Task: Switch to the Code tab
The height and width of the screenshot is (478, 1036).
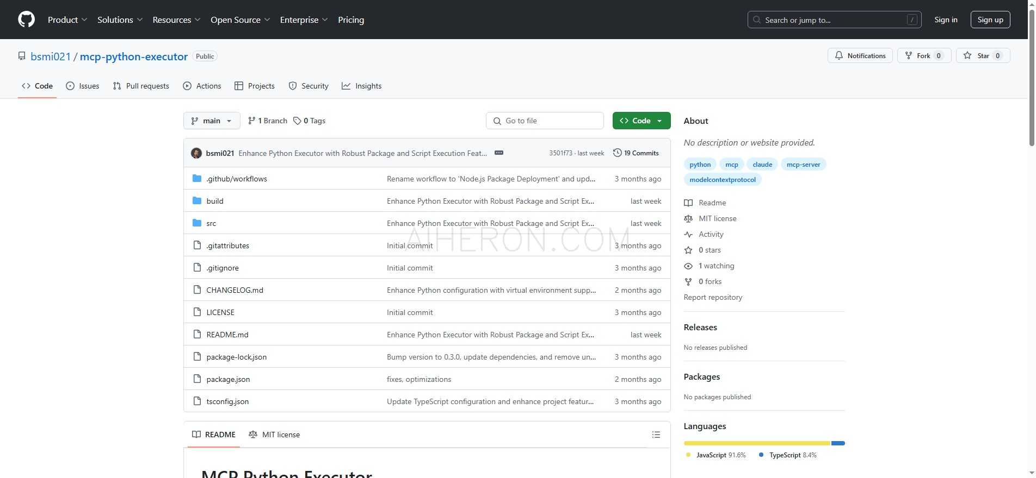Action: tap(37, 86)
